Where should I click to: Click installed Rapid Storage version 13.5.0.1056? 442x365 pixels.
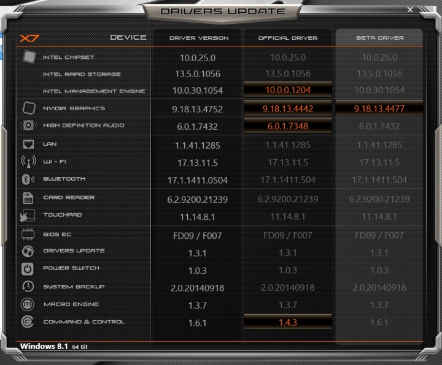(x=198, y=74)
